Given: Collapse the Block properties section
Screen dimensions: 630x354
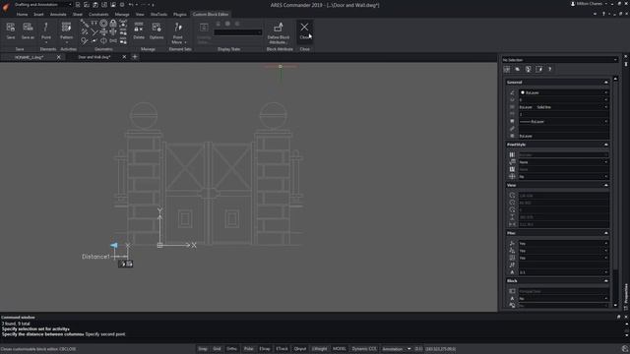Looking at the screenshot, I should coord(606,281).
